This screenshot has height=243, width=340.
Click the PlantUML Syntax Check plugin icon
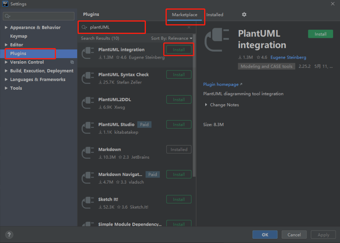tap(88, 78)
